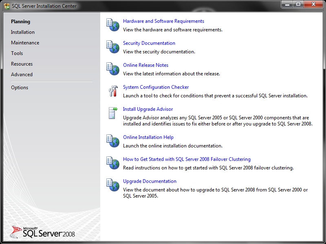Open the Advanced section

click(22, 74)
